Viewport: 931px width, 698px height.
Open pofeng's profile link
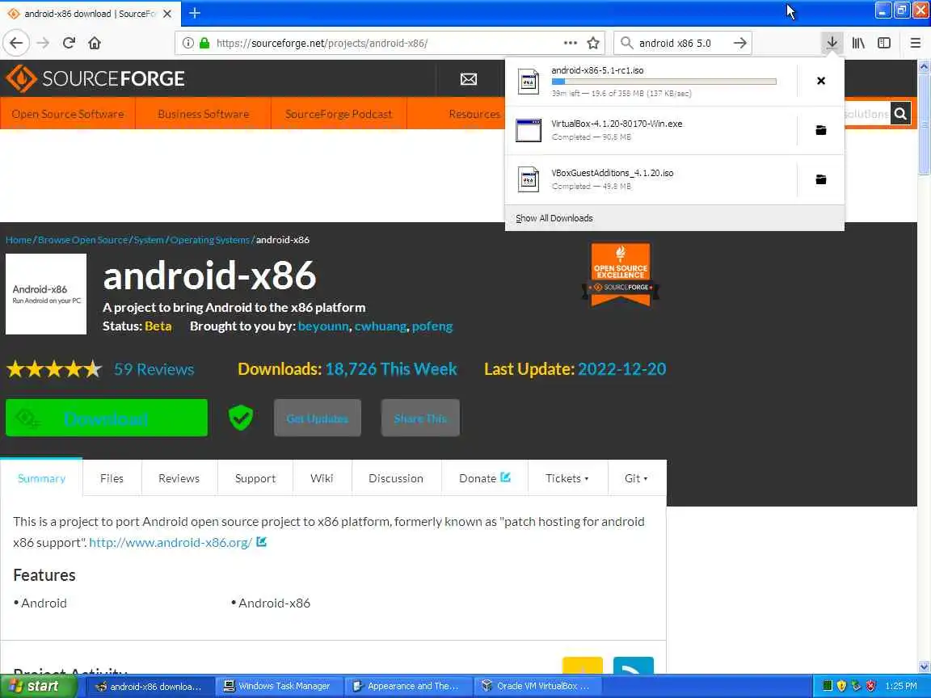tap(432, 326)
